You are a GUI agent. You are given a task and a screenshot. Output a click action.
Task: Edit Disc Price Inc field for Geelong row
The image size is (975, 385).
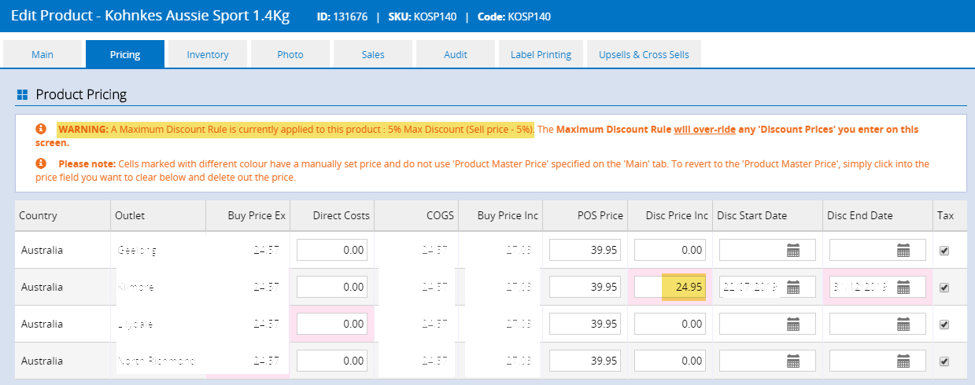point(670,251)
